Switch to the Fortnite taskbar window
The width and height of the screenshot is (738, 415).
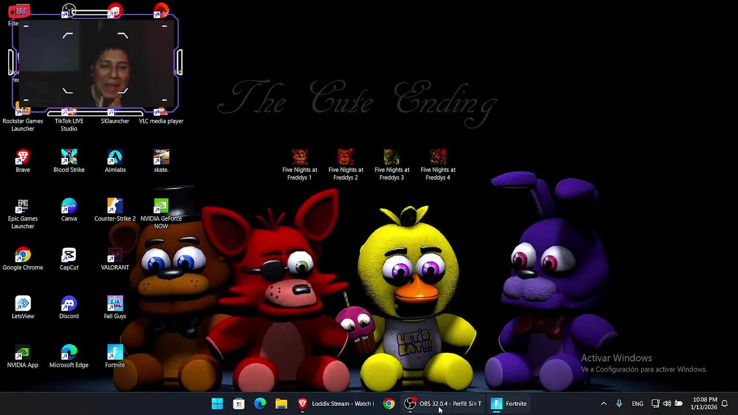(509, 403)
